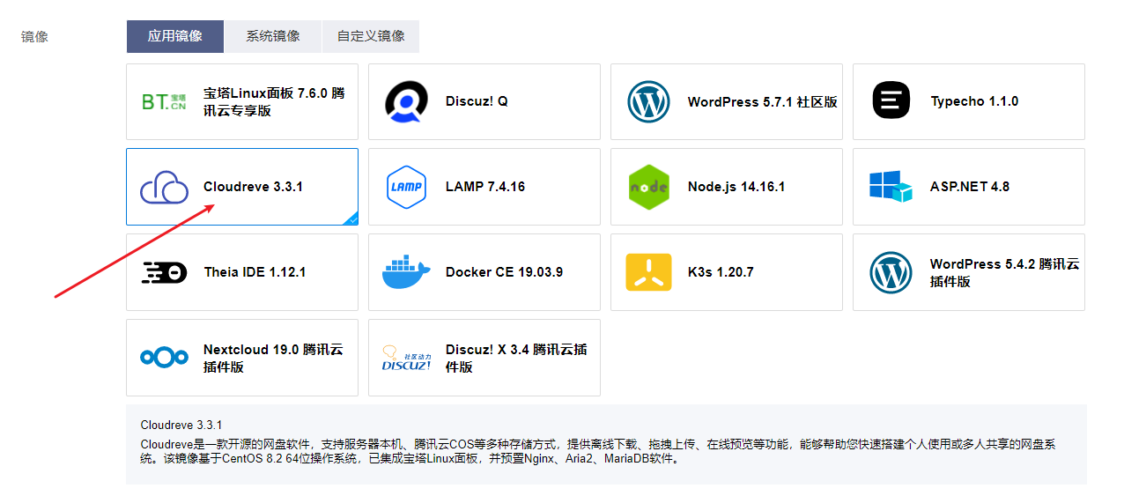Select the Docker CE 19.03.9 label

[x=504, y=272]
